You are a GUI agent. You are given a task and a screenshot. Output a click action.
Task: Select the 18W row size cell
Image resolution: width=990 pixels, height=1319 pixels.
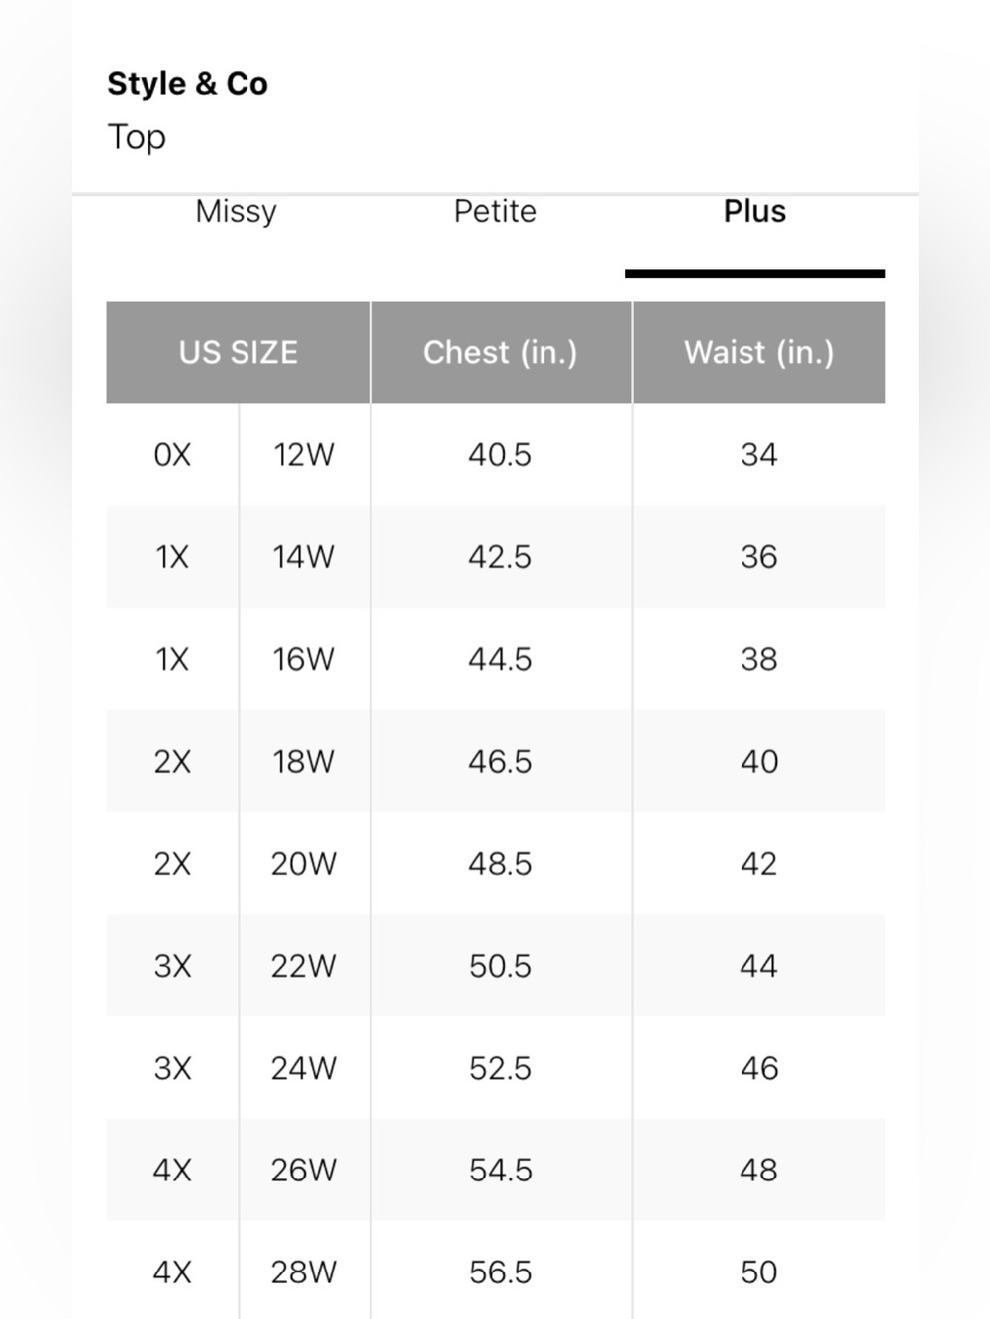click(x=304, y=762)
